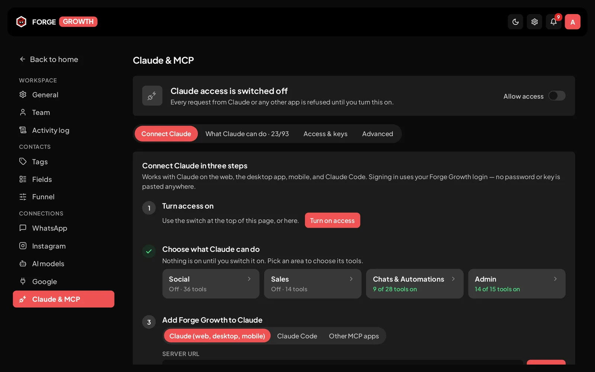
Task: Click the 'Off · 14 tools' text
Action: tap(289, 289)
